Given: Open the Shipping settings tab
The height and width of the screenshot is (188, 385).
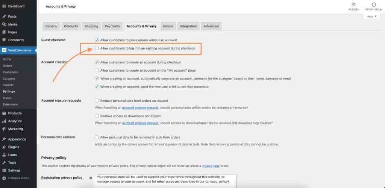Looking at the screenshot, I should coord(91,26).
